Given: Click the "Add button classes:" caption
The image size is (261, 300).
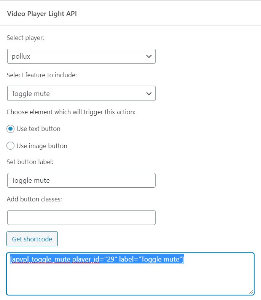Looking at the screenshot, I should tap(33, 199).
